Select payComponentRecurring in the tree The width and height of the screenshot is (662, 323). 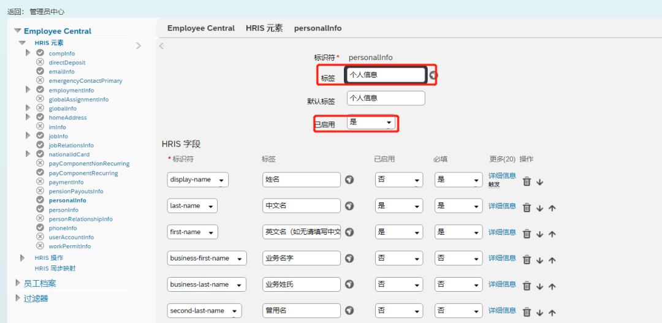(83, 173)
